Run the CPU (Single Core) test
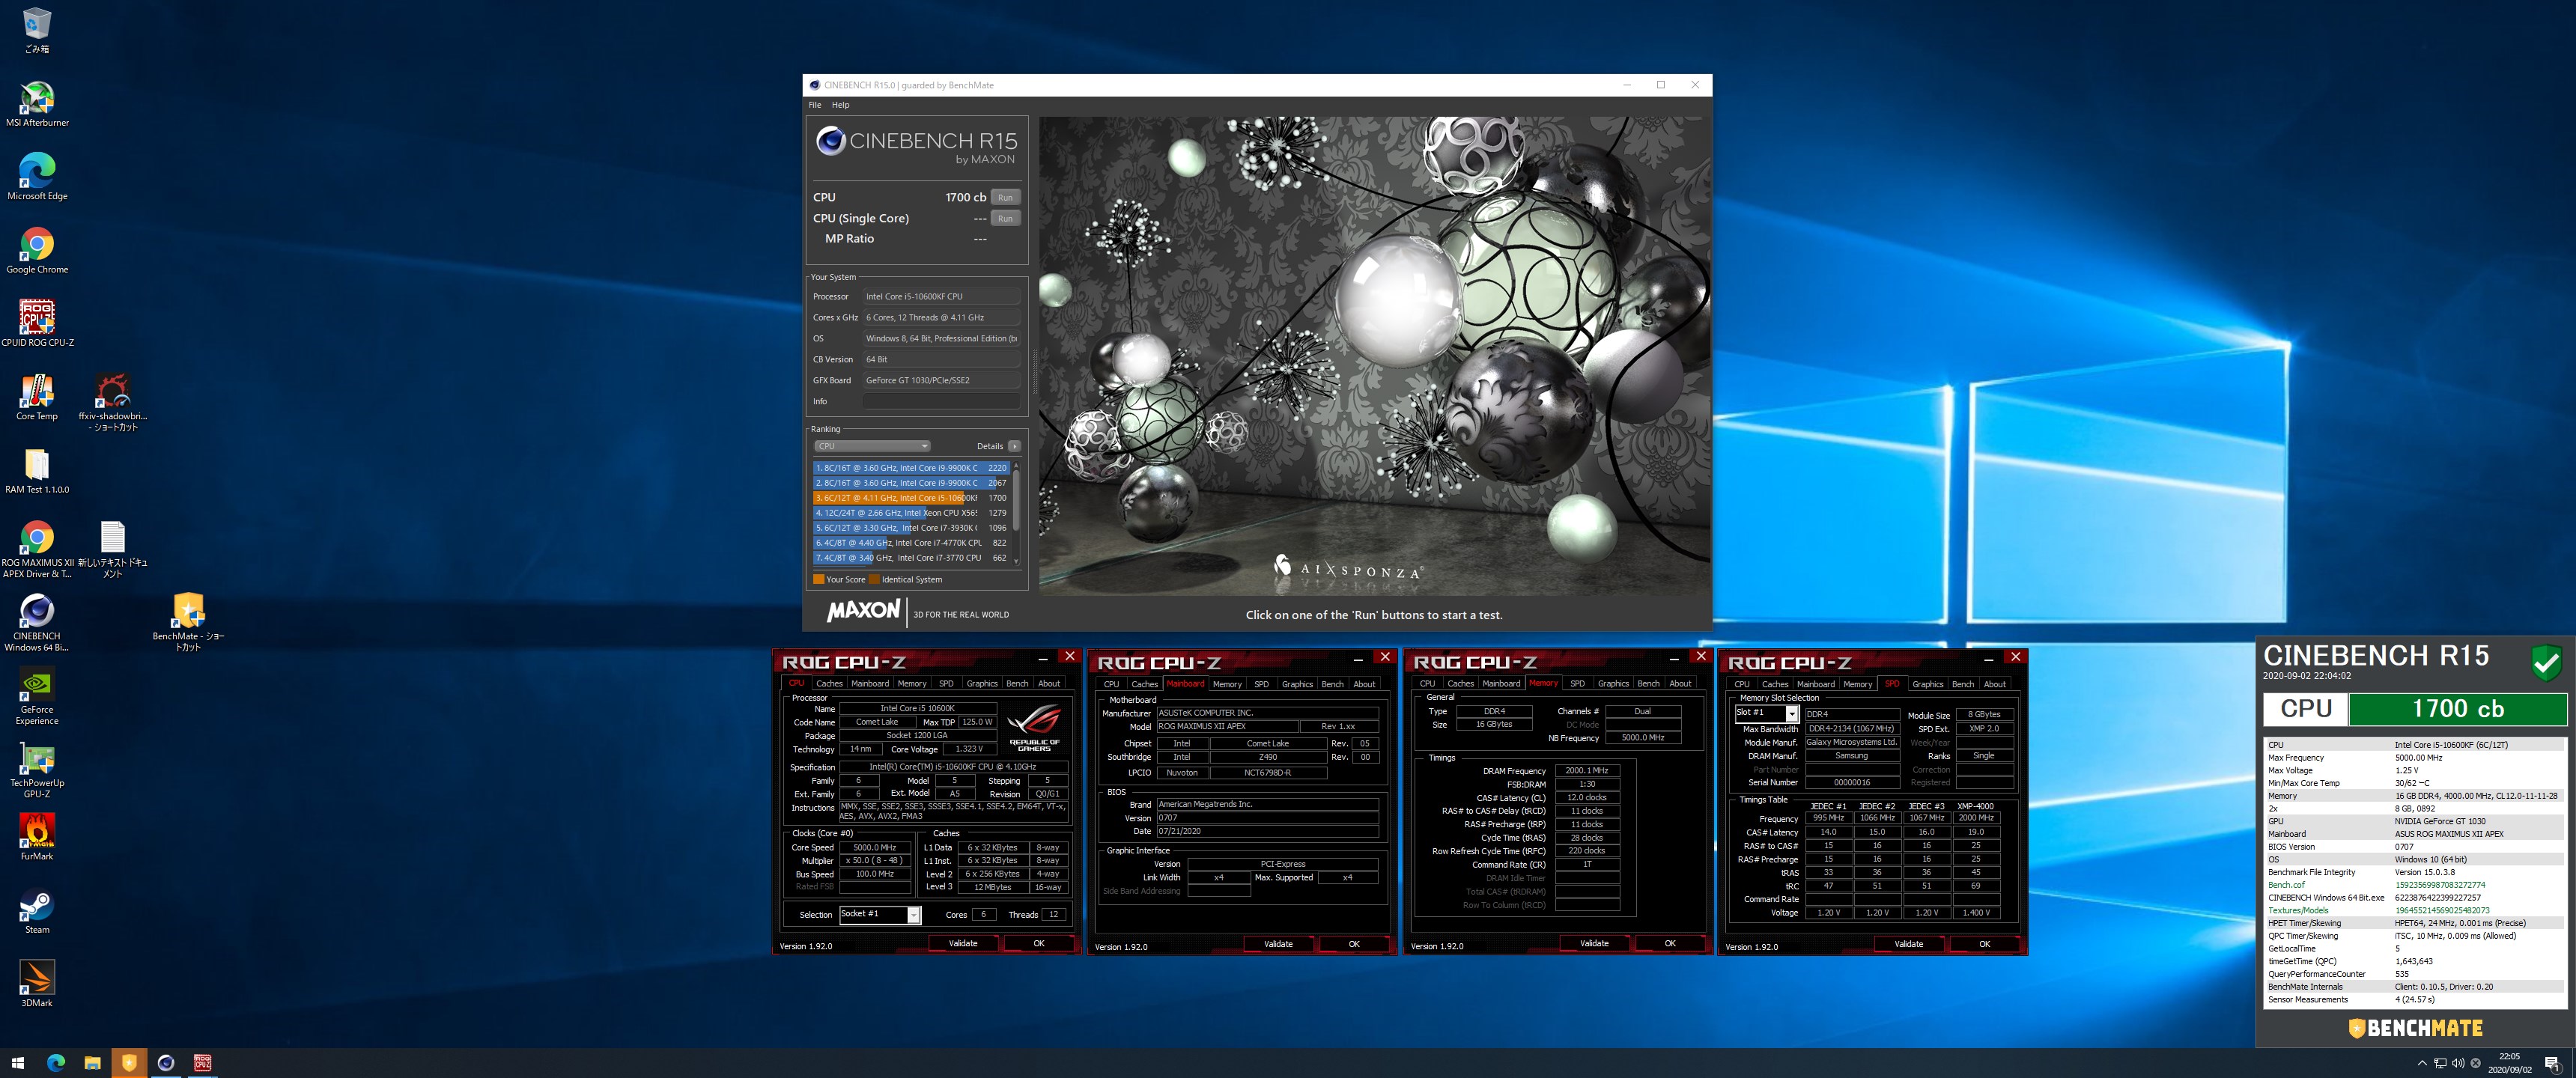 click(x=1005, y=218)
